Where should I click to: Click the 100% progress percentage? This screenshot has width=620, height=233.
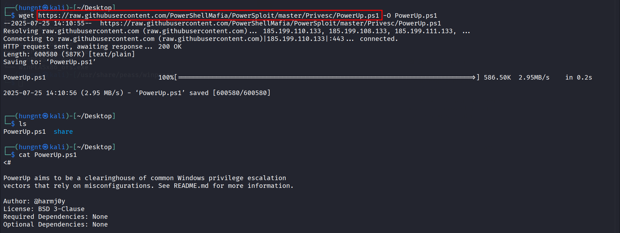pyautogui.click(x=166, y=77)
